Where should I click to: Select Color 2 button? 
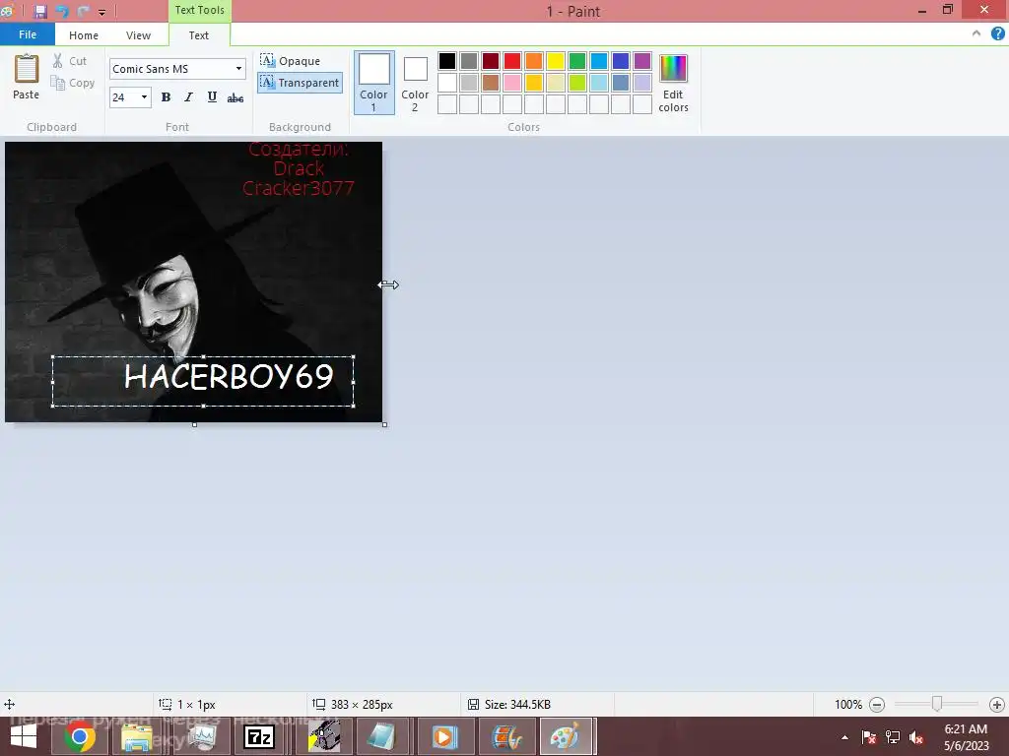coord(415,83)
